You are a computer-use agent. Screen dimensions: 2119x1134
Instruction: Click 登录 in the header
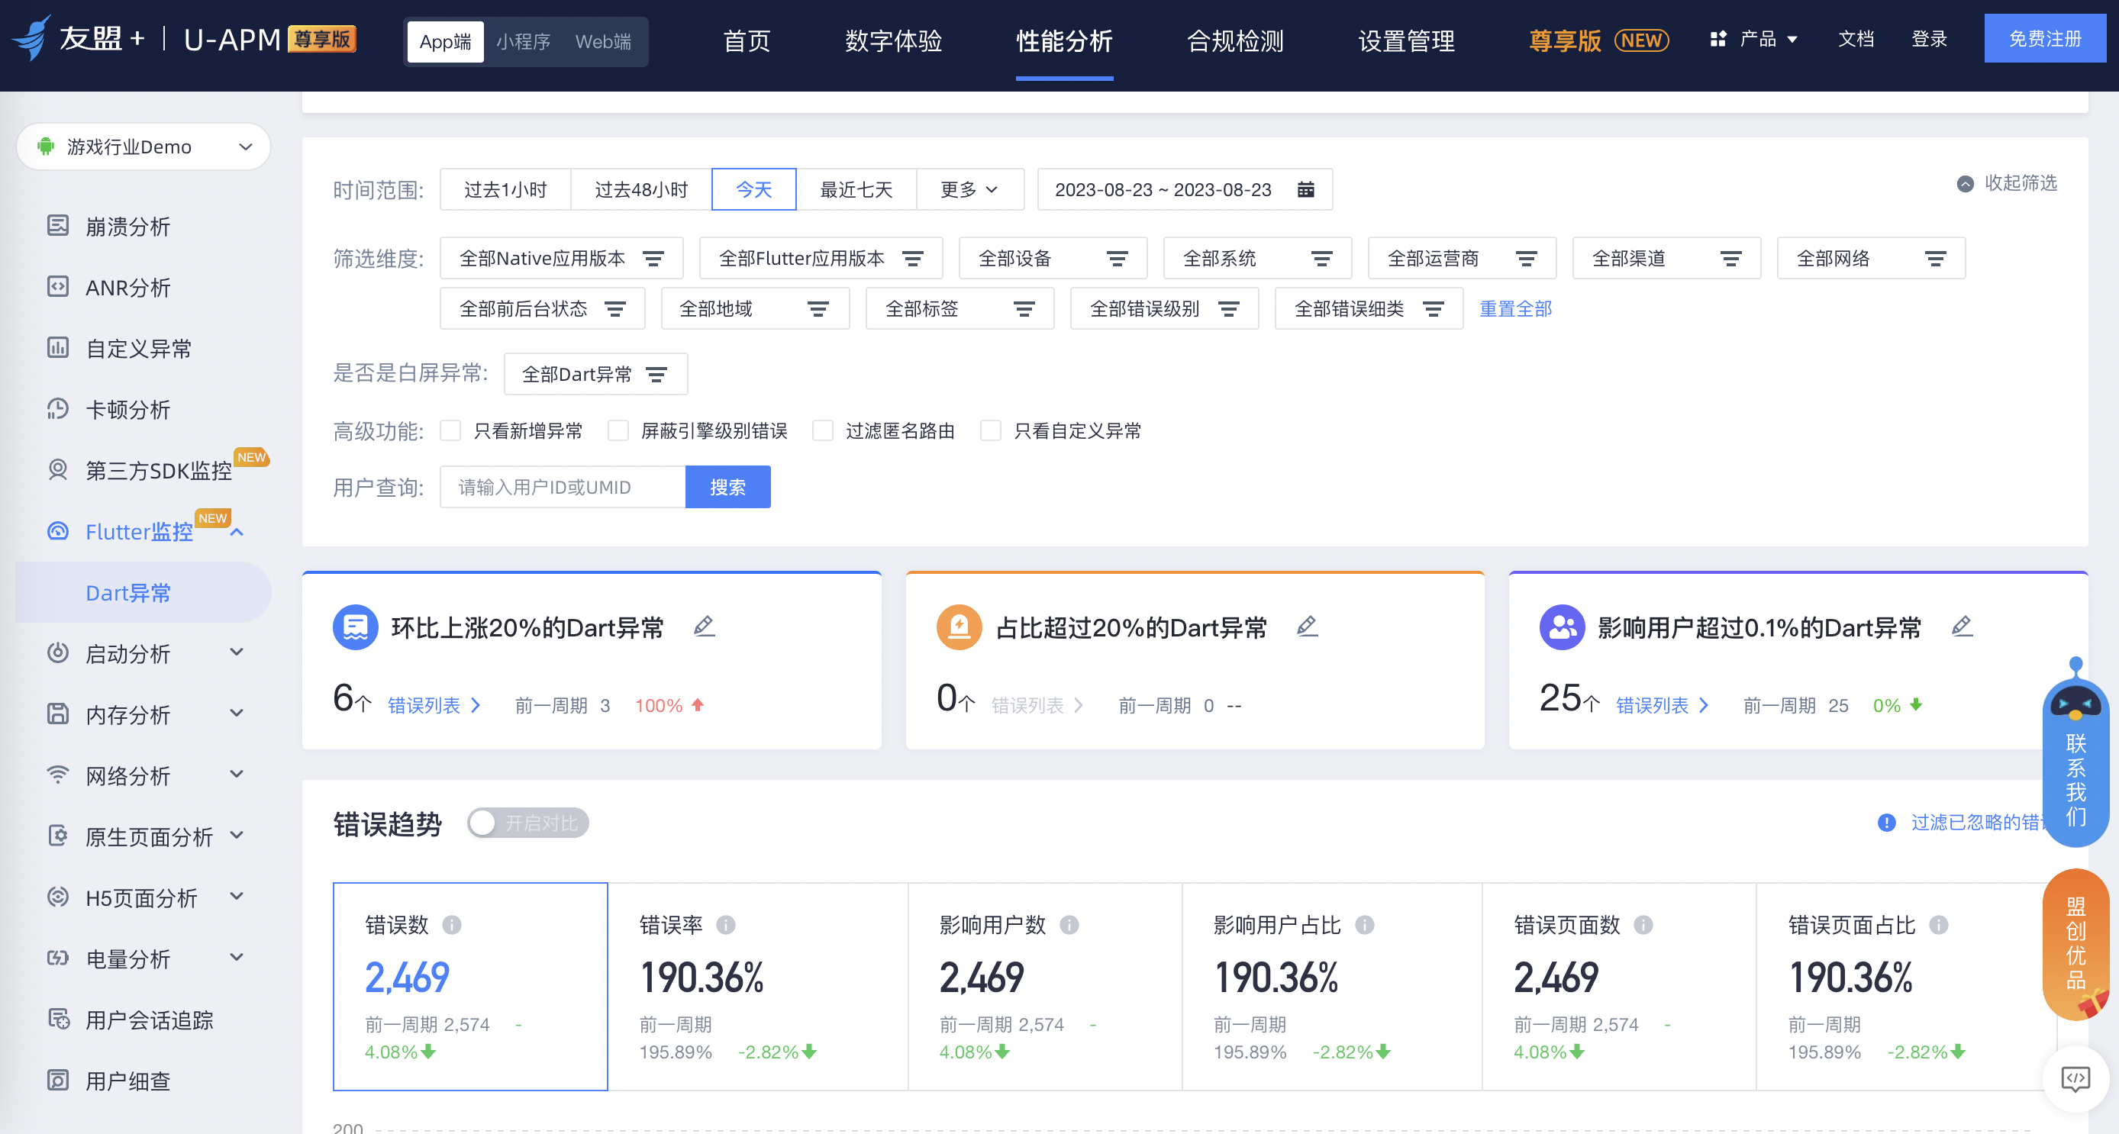tap(1929, 39)
